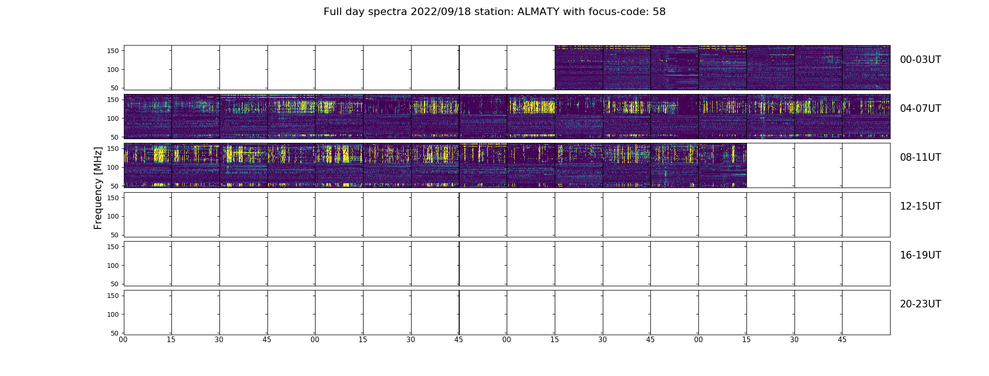
Task: Click the 50 tick of the 00-03UT row
Action: point(115,88)
